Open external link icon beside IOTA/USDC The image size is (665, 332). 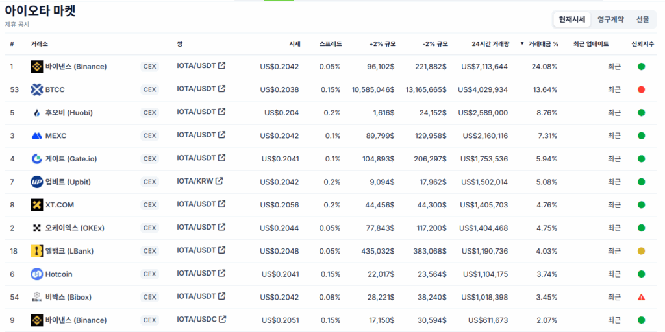click(x=222, y=319)
